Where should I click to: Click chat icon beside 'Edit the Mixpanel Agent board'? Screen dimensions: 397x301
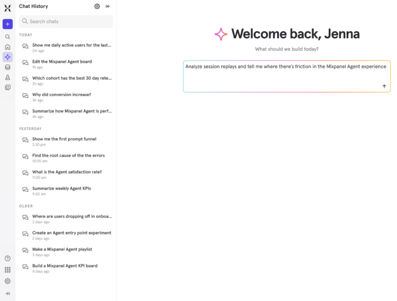tap(25, 62)
